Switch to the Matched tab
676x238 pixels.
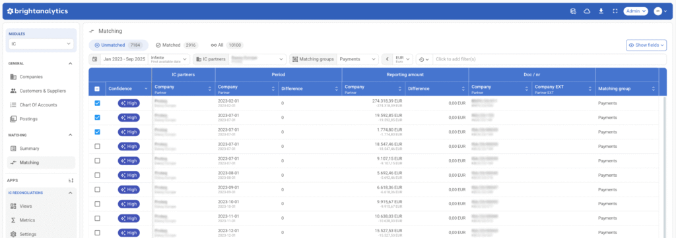point(176,45)
